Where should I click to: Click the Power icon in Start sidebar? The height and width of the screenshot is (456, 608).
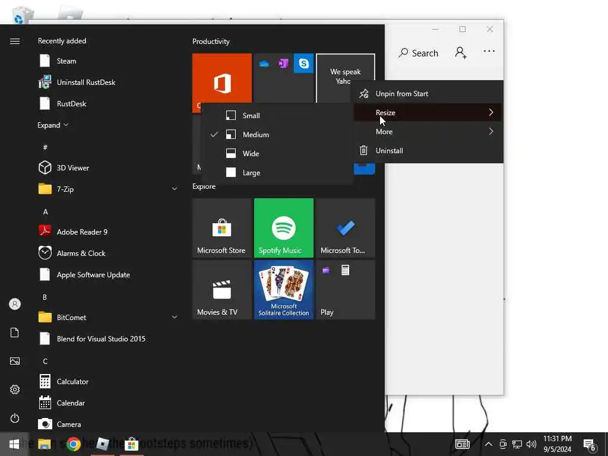point(15,418)
